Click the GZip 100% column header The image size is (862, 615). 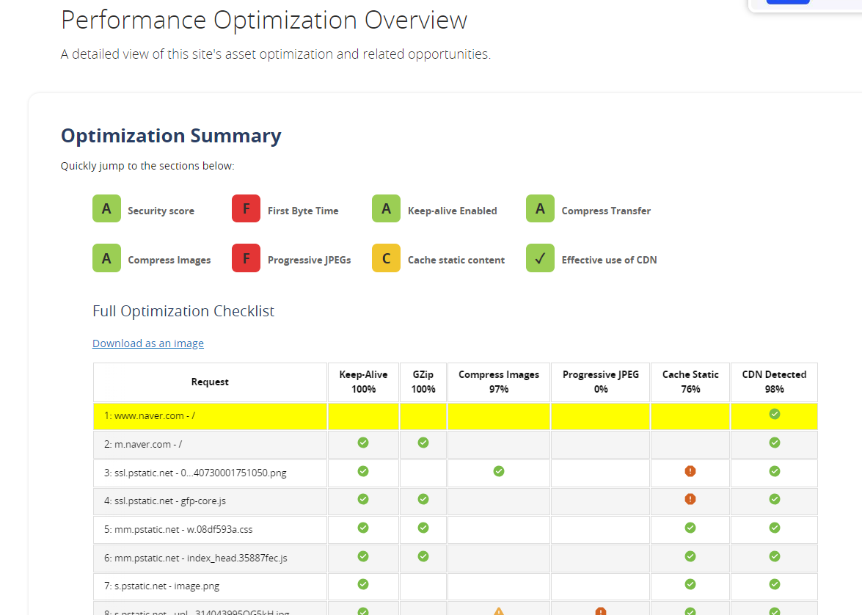[423, 382]
